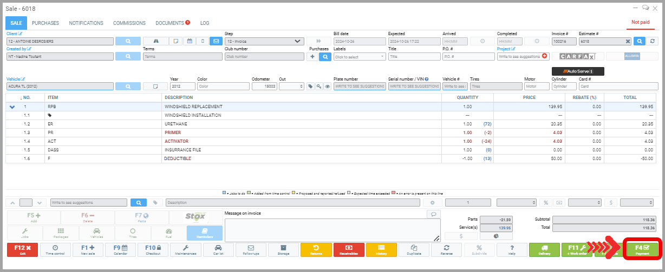665x272 pixels.
Task: Click the Message on invoice text area
Action: click(x=331, y=230)
